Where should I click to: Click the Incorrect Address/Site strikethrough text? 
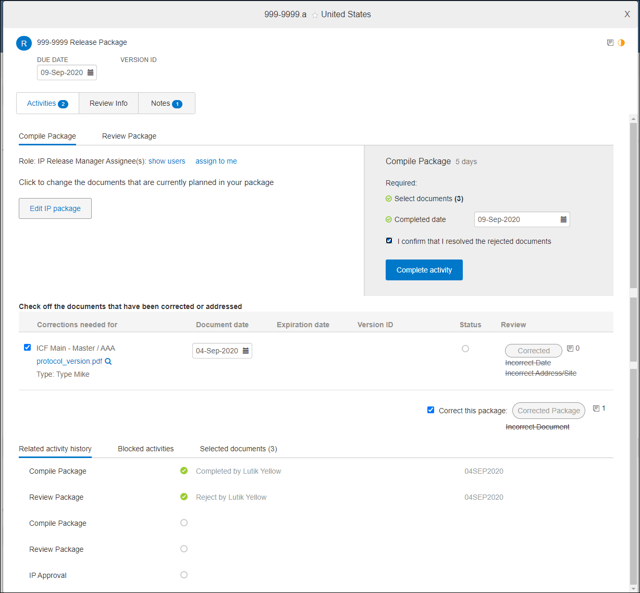click(541, 373)
